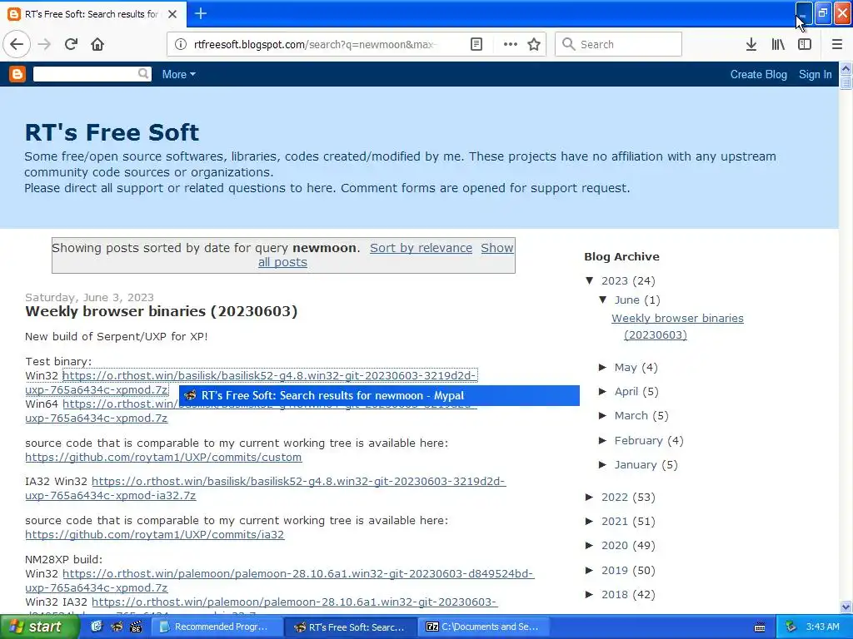
Task: Click the tray icon beside the clock
Action: [791, 627]
